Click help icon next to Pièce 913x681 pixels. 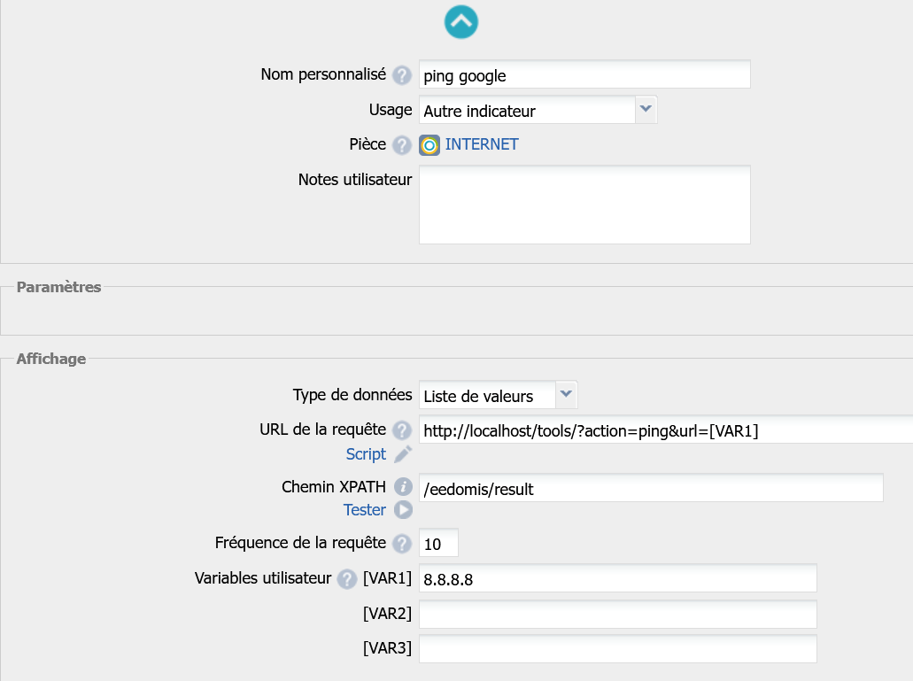402,145
